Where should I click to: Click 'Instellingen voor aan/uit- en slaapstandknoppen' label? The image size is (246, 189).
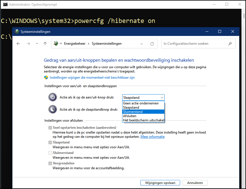pos(81,86)
